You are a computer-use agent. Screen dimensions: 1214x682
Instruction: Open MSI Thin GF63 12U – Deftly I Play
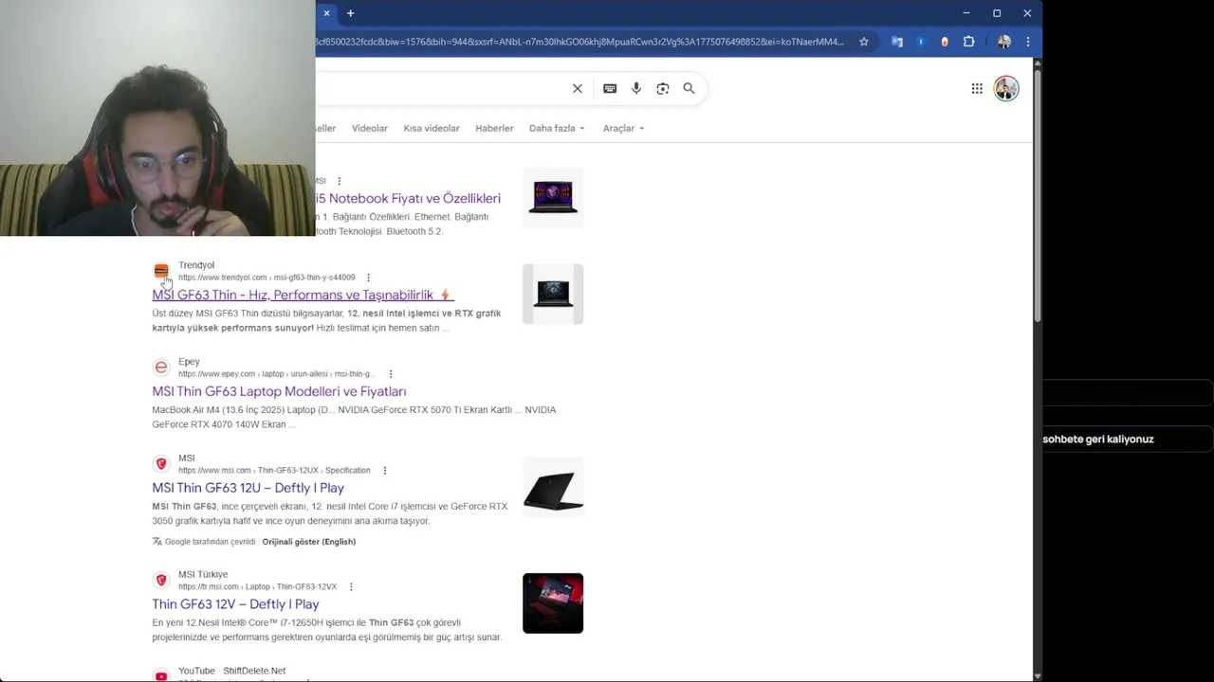pyautogui.click(x=248, y=488)
